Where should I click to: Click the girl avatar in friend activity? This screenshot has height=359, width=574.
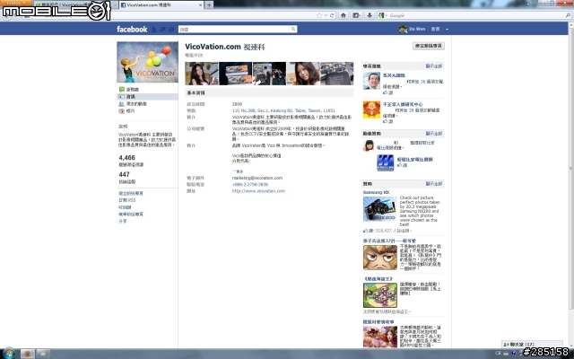pyautogui.click(x=369, y=145)
